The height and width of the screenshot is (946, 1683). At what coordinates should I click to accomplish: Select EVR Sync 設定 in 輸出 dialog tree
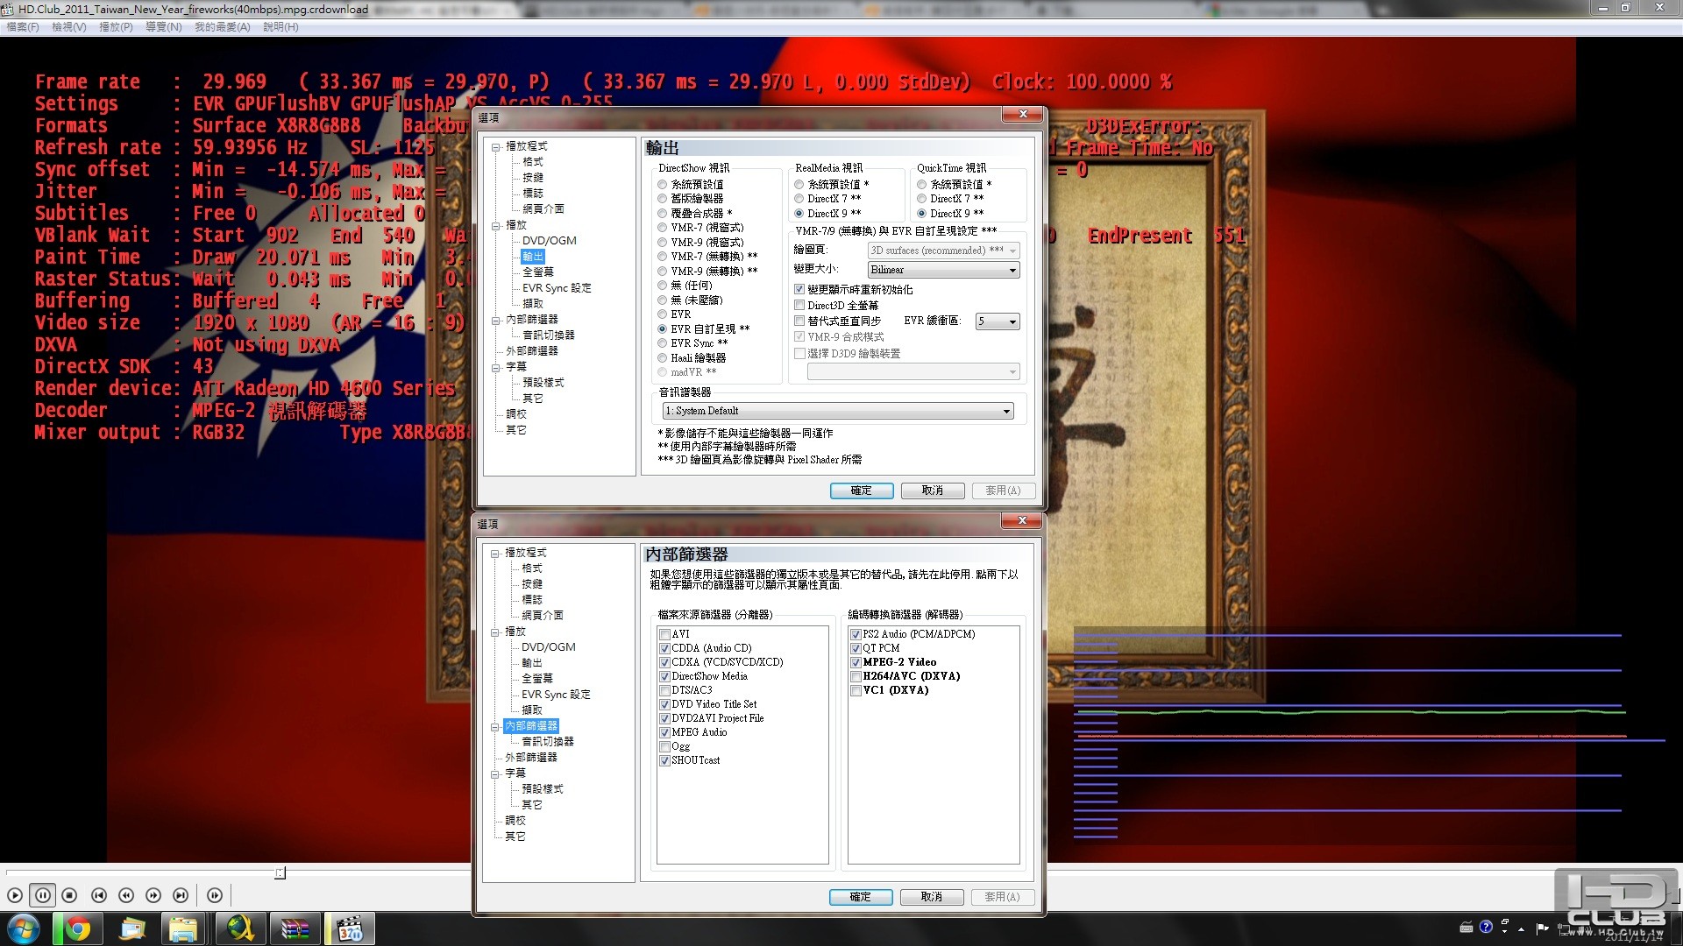click(x=557, y=288)
